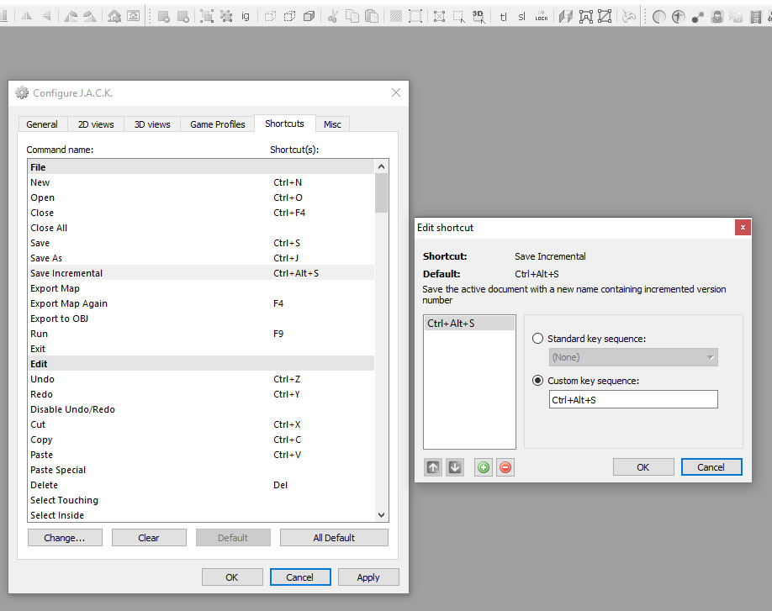Click the scroll up arrow of command list

click(382, 166)
